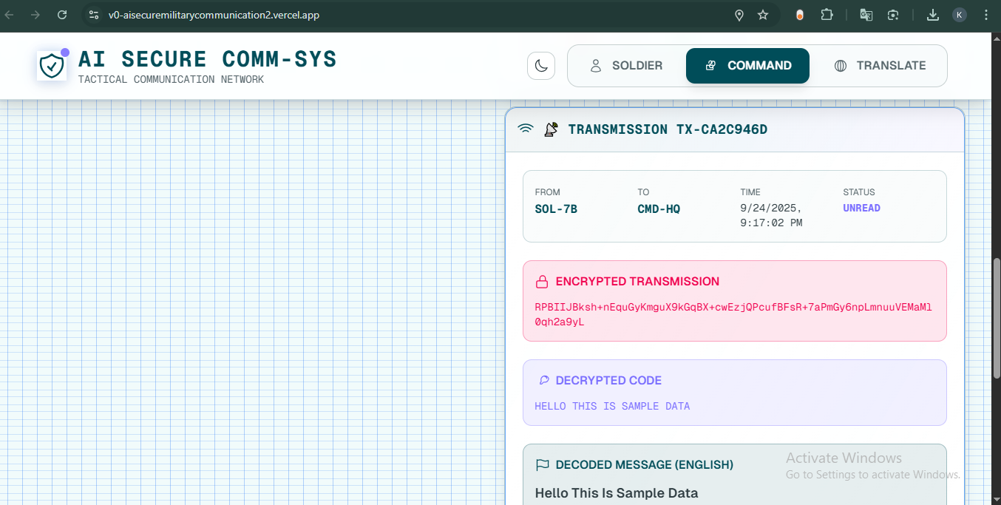
Task: Open the K profile avatar
Action: click(959, 15)
